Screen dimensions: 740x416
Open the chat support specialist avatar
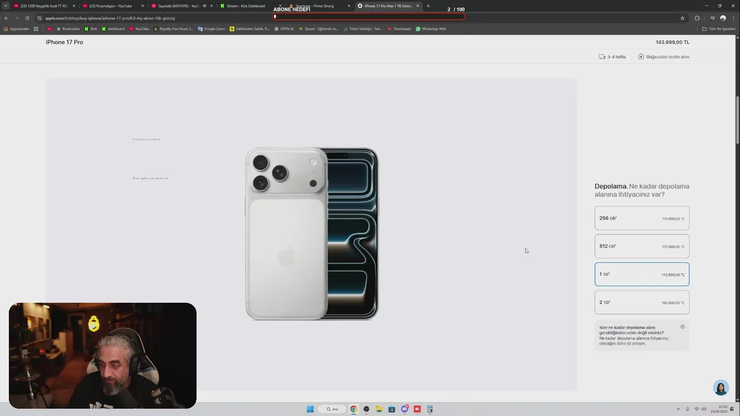pyautogui.click(x=720, y=388)
